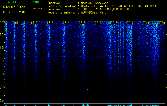Viewport: 167px width, 106px height.
Task: Click time marker 0719
Action: point(146,23)
